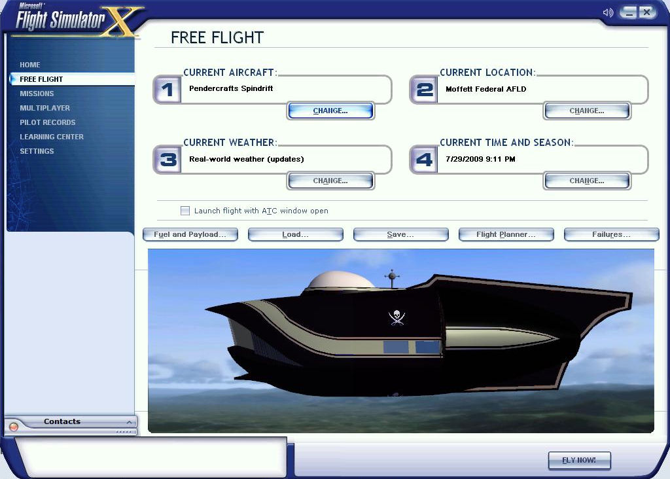Viewport: 670px width, 479px height.
Task: Change the current time and season
Action: [x=587, y=181]
